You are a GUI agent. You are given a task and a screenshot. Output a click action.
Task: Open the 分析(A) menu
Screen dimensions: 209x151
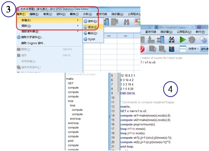coord(88,14)
